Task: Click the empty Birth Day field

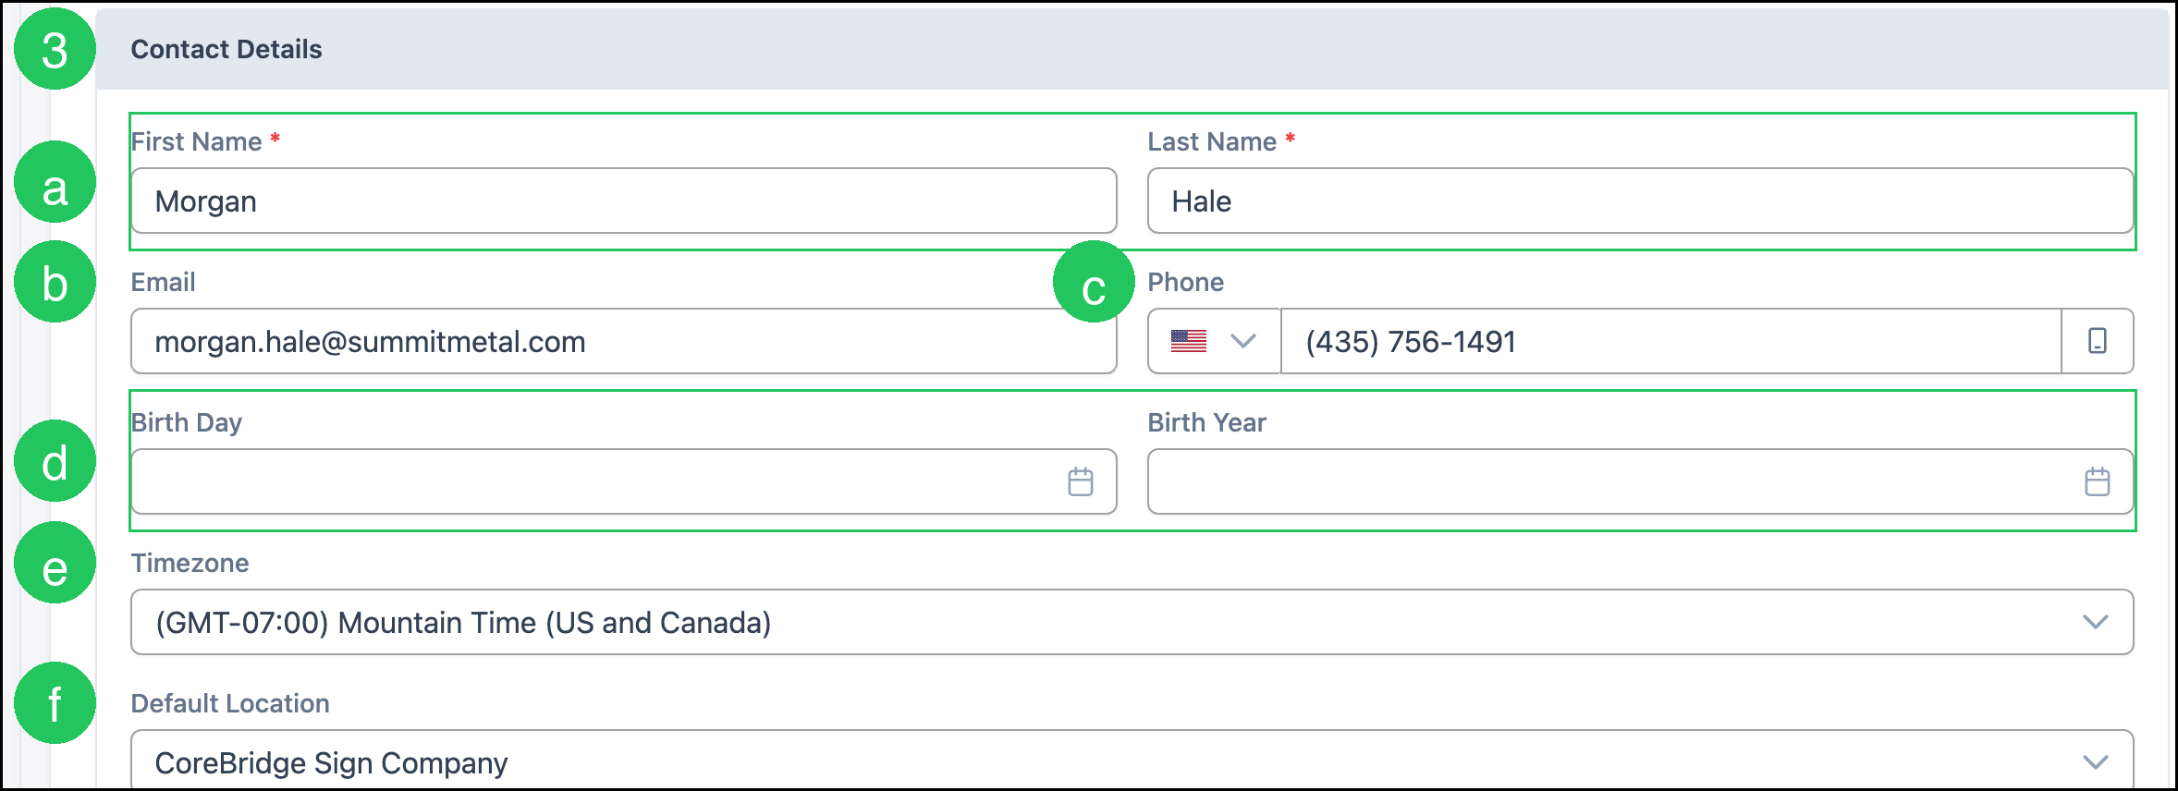Action: click(624, 481)
